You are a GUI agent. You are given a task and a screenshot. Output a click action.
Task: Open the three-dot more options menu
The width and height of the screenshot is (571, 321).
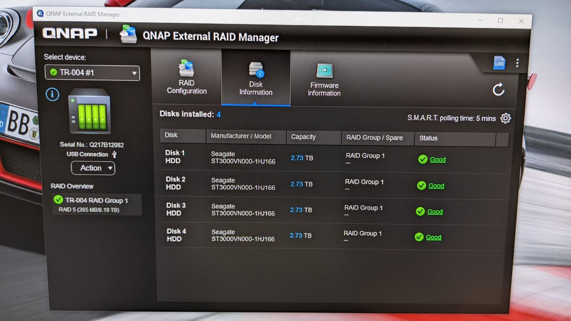tap(517, 63)
